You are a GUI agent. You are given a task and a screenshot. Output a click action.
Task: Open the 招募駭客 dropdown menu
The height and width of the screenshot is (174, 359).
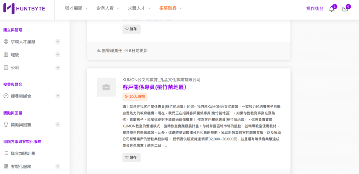(171, 8)
